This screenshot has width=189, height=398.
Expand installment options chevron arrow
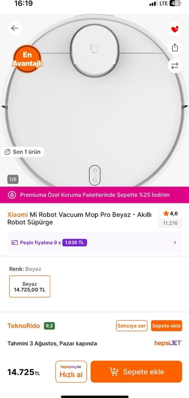tap(175, 243)
